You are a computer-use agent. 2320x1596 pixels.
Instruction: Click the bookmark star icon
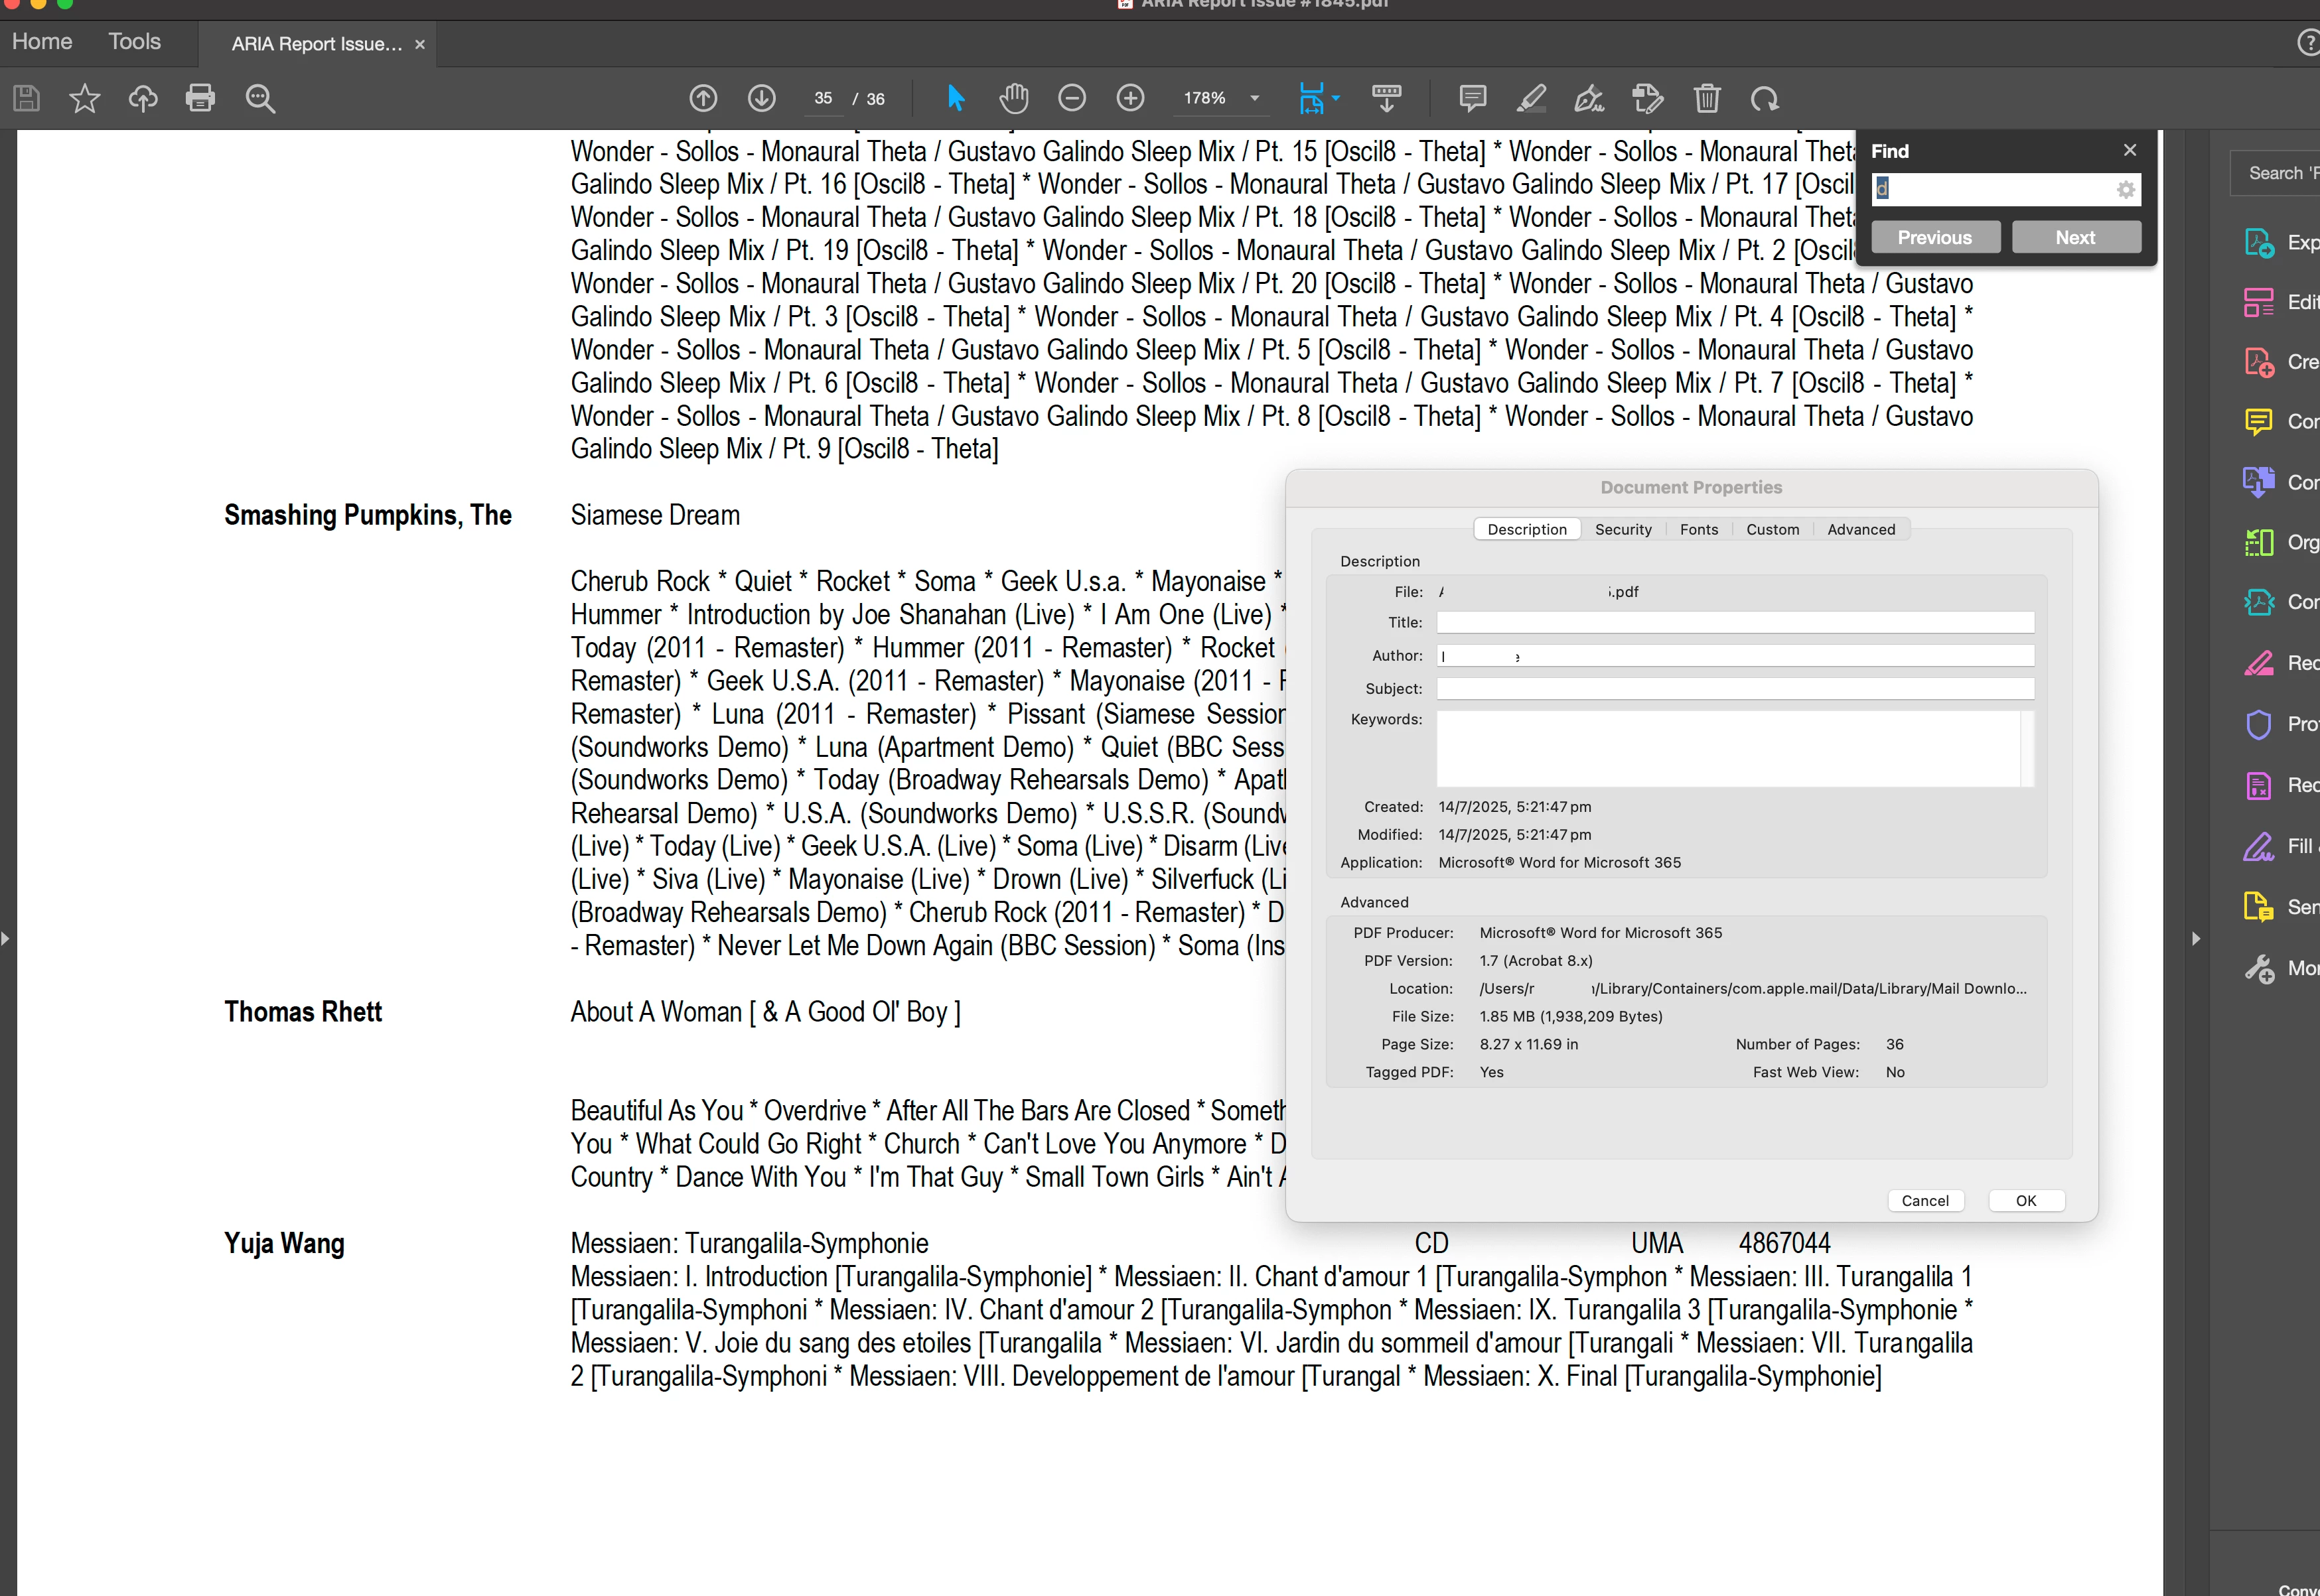pos(85,98)
